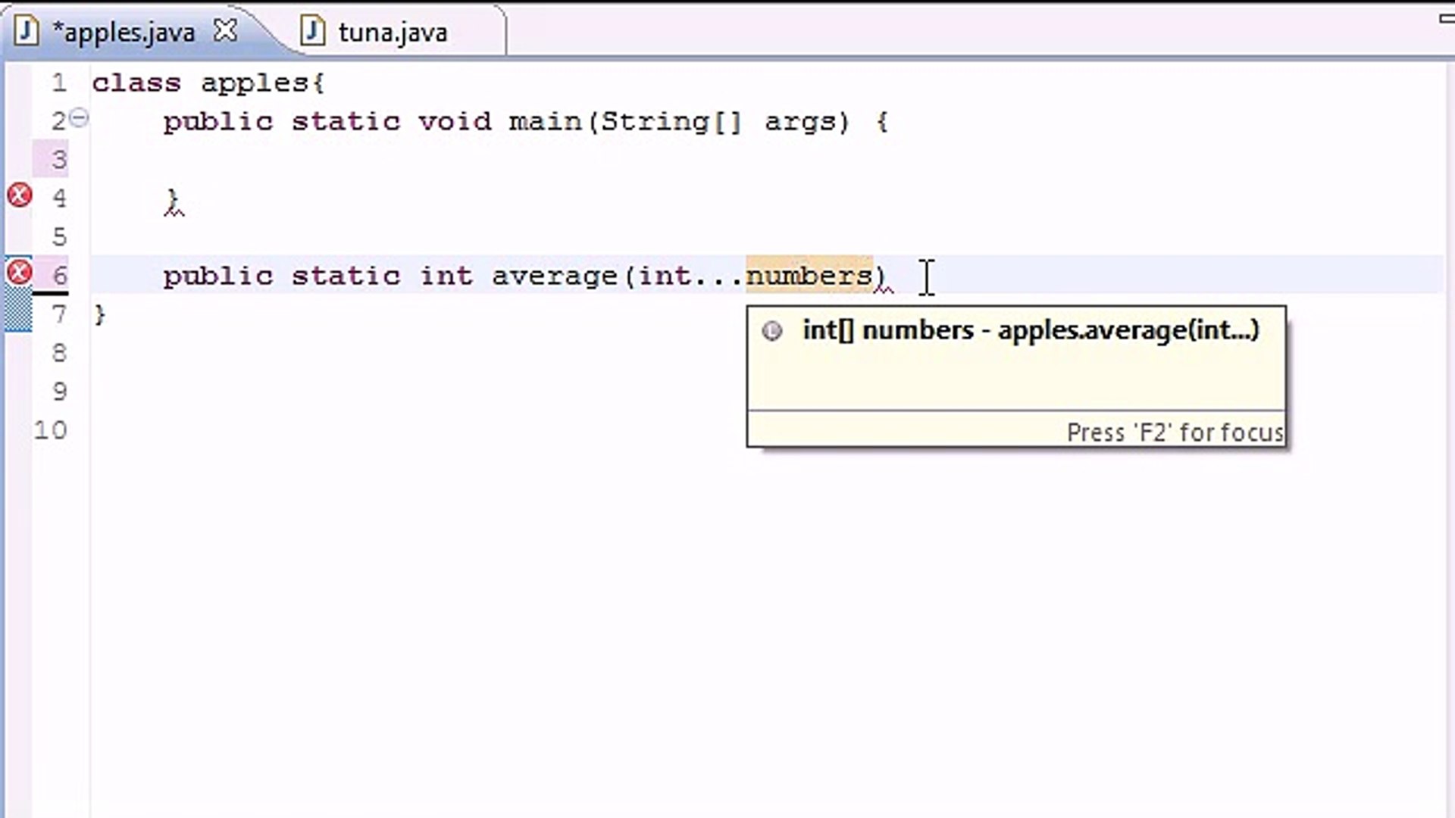Screen dimensions: 1455x818
Task: Close the apples.java editor tab
Action: point(225,31)
